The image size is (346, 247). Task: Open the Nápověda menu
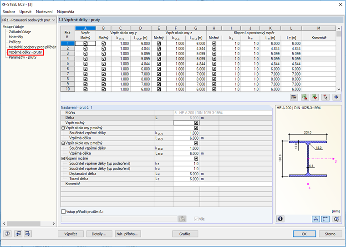click(x=65, y=12)
